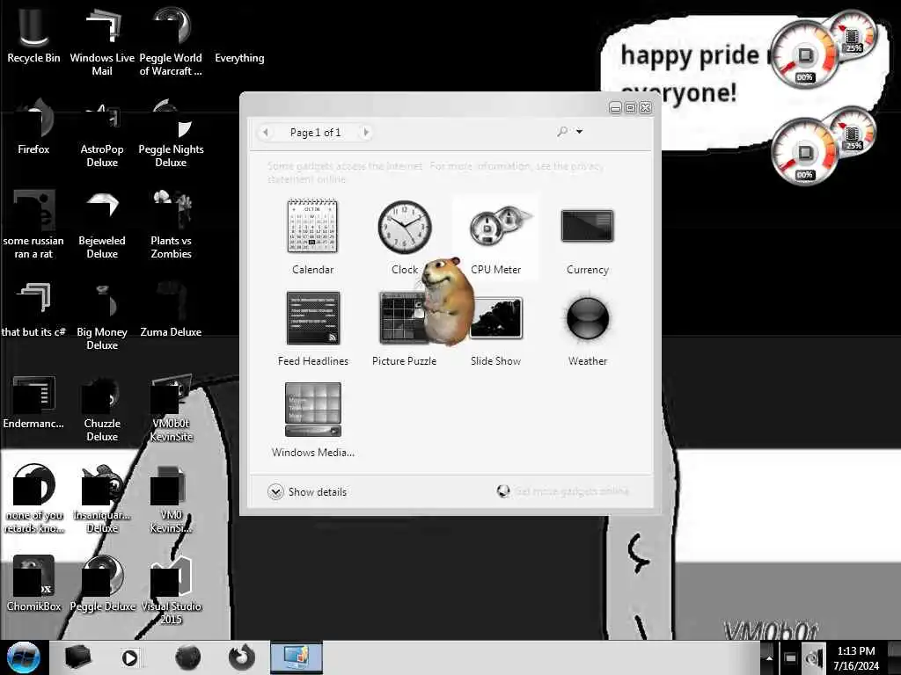This screenshot has width=901, height=675.
Task: Open that but its c# icon
Action: (x=33, y=308)
